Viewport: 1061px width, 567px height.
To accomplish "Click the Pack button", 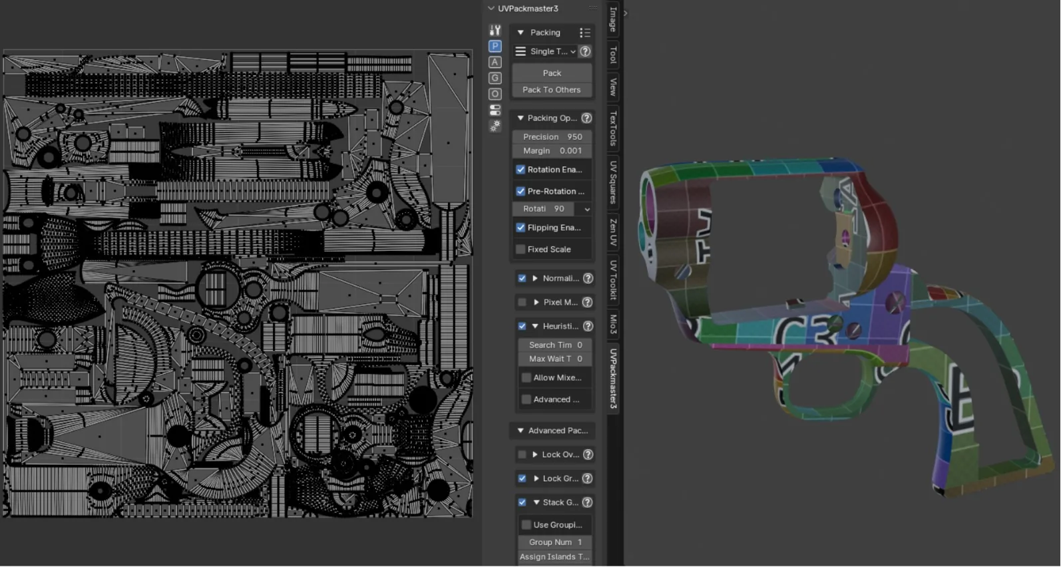I will tap(552, 73).
